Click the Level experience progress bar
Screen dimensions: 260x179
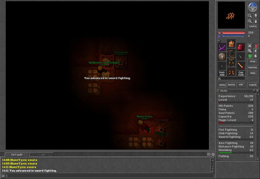(236, 102)
